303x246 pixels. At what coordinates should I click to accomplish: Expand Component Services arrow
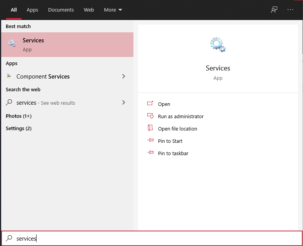123,76
